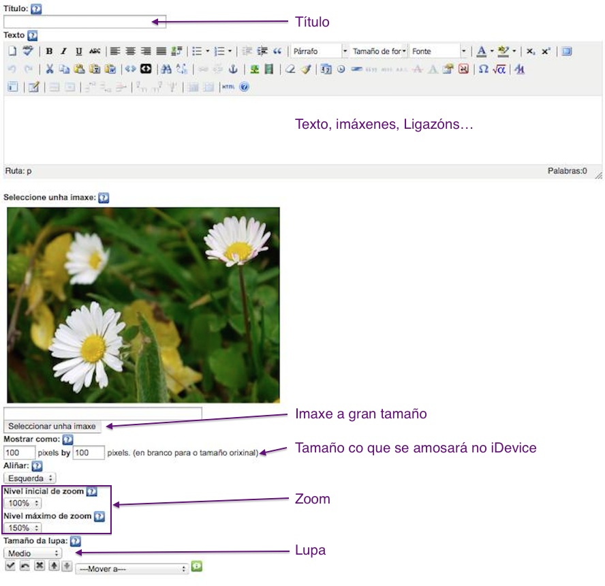This screenshot has height=586, width=605.
Task: Move the iDevice up with the arrow icon
Action: [53, 566]
